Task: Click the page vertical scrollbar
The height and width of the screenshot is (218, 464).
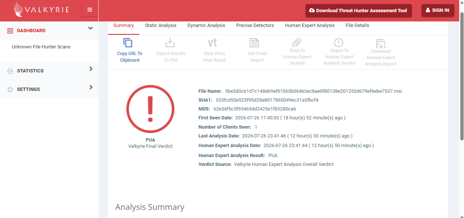Action: coord(462,76)
